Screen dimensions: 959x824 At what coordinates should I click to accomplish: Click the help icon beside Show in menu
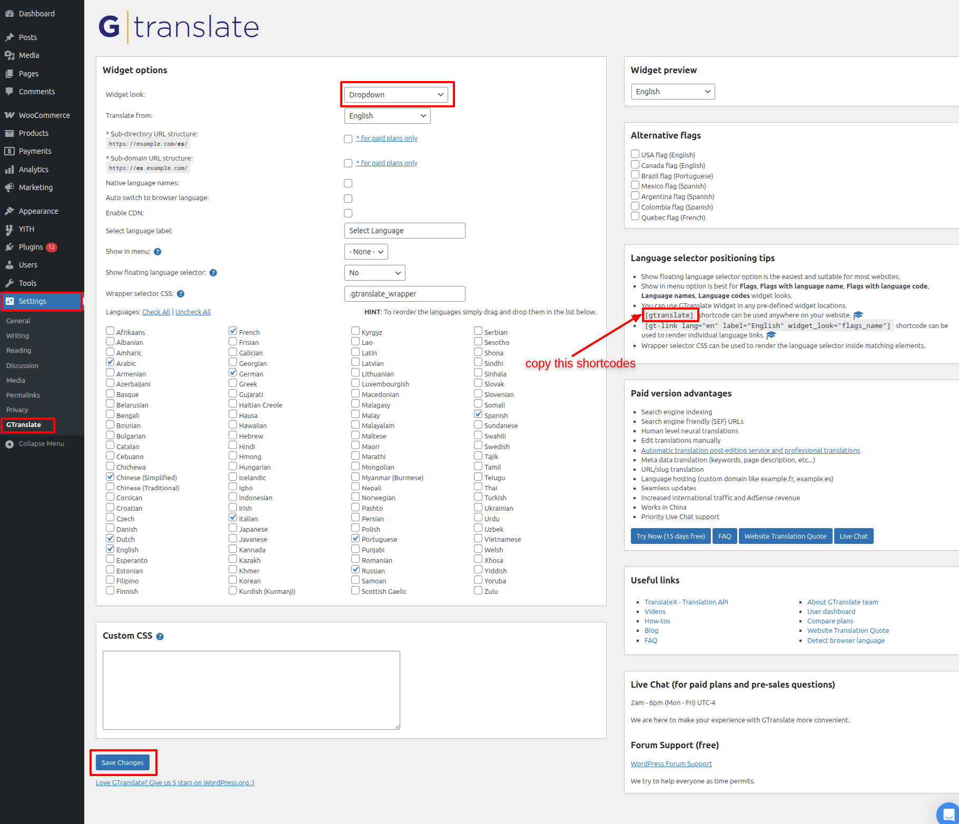pos(157,252)
